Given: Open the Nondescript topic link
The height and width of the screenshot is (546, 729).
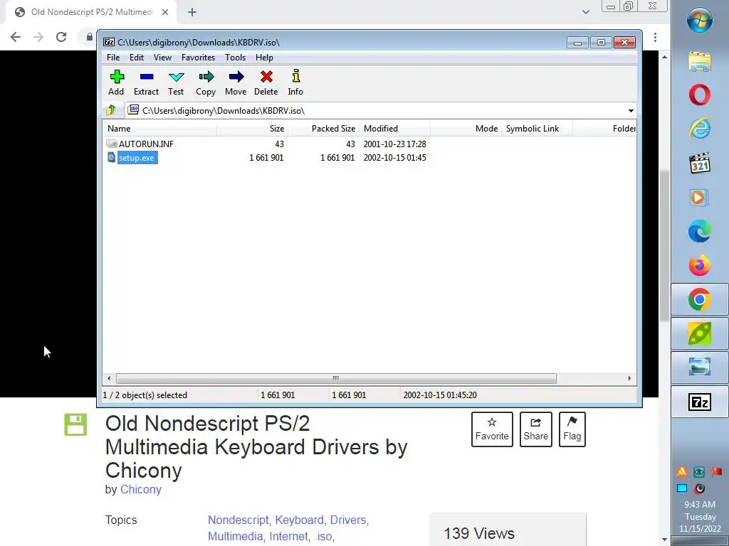Looking at the screenshot, I should click(x=238, y=520).
